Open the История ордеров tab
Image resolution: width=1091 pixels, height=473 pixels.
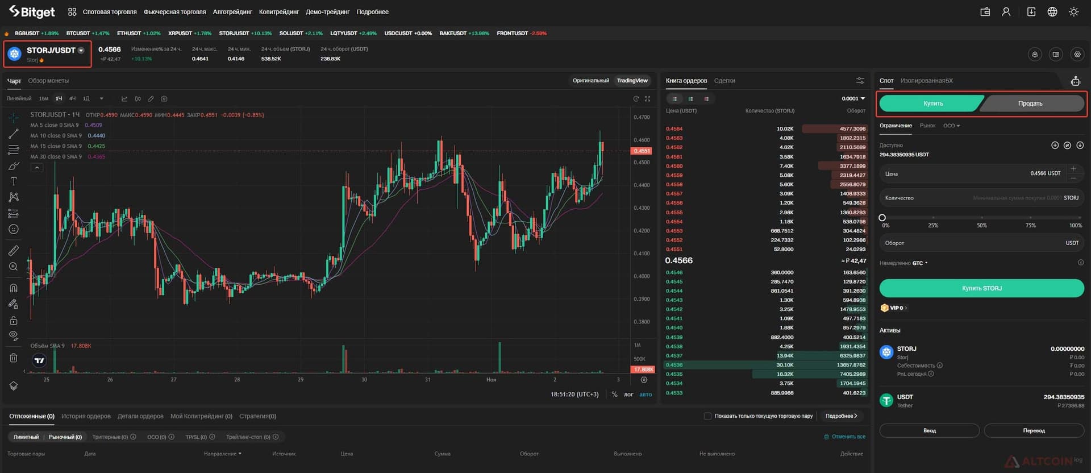[x=86, y=416]
